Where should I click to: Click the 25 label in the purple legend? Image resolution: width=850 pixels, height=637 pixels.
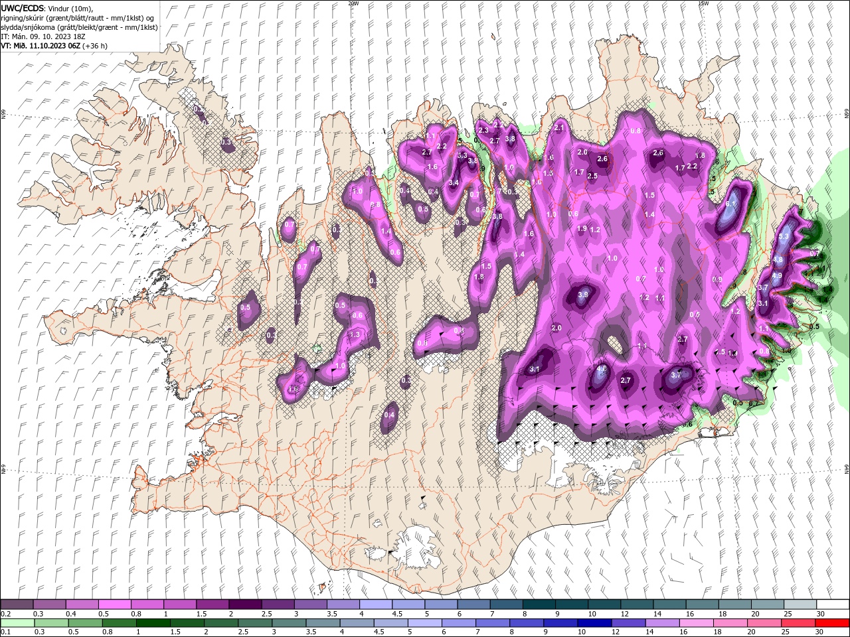point(787,614)
